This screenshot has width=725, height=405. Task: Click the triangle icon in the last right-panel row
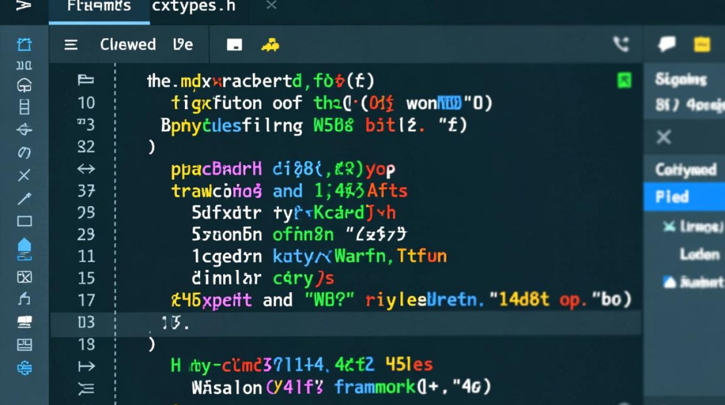click(x=669, y=281)
